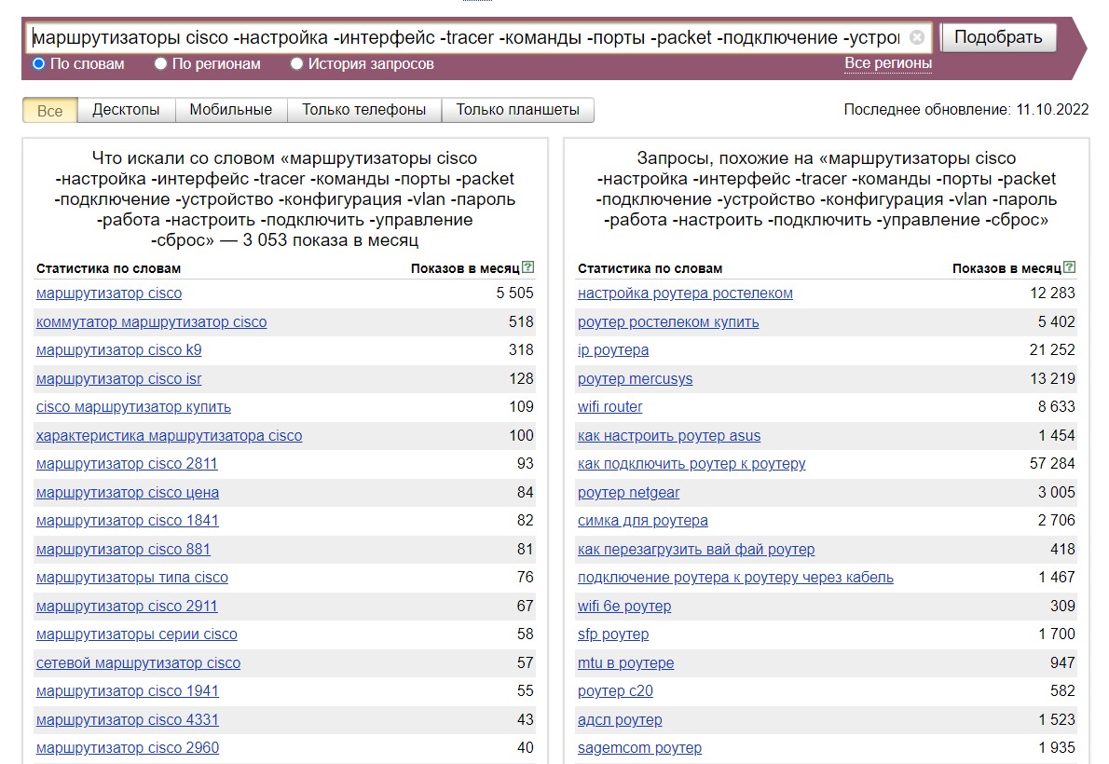
Task: Open 'сетевой маршрутизатор cisco' link
Action: 139,662
